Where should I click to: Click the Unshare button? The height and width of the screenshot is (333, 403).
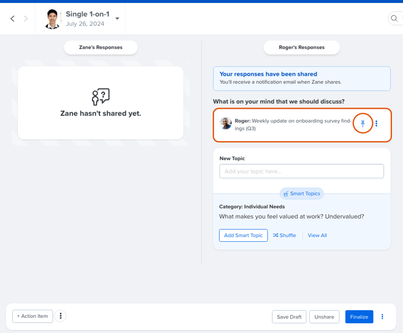click(324, 317)
